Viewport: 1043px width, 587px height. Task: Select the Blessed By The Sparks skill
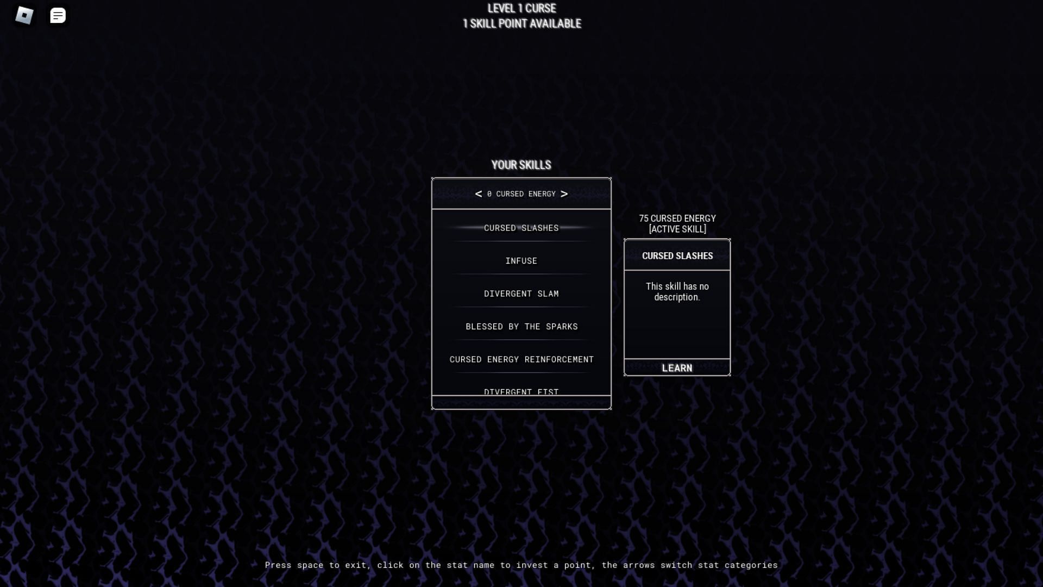tap(521, 326)
